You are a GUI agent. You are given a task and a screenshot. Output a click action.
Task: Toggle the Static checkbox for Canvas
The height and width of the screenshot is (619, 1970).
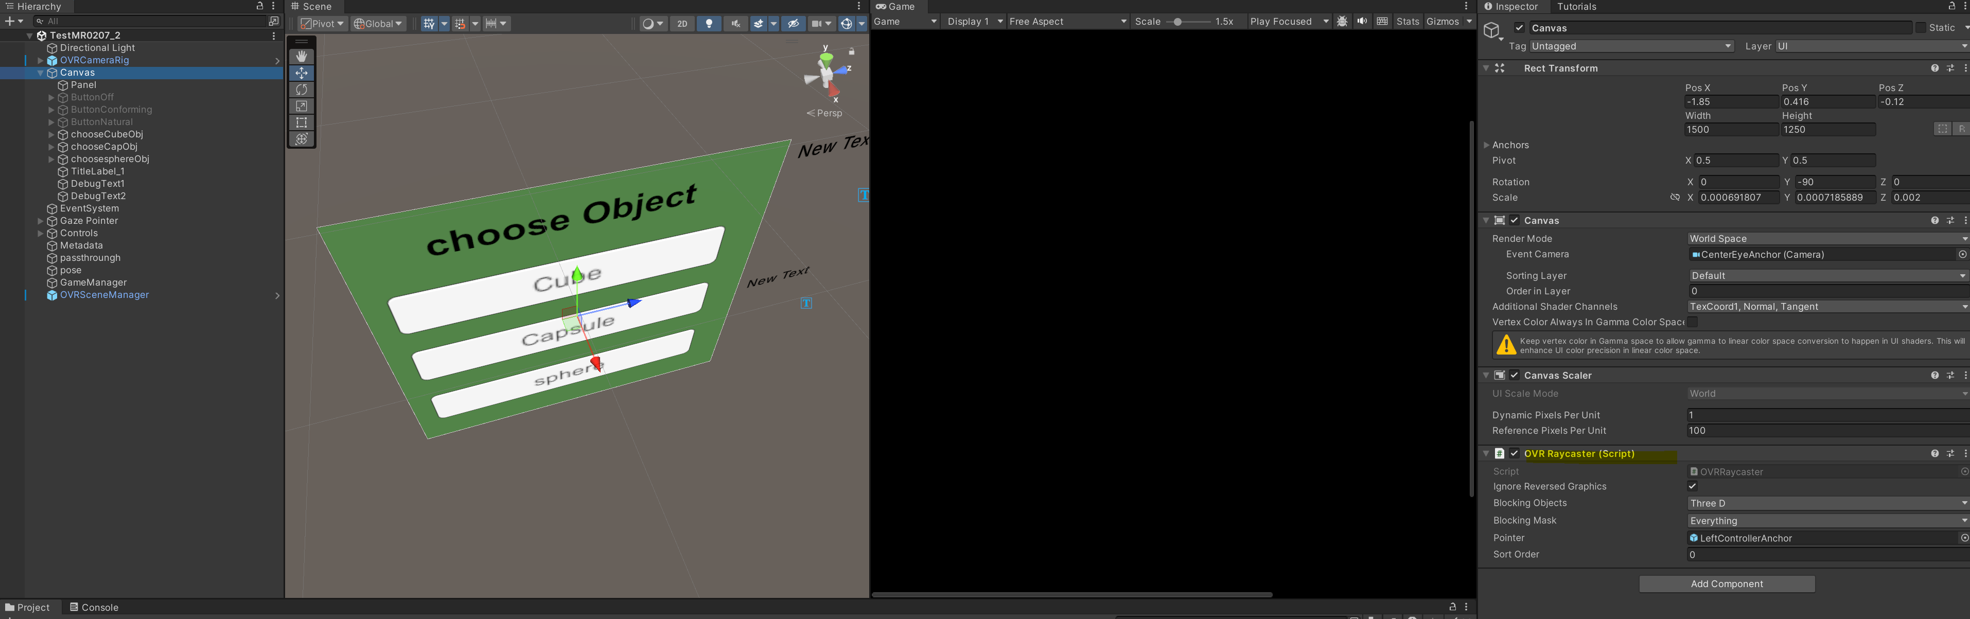pyautogui.click(x=1920, y=27)
